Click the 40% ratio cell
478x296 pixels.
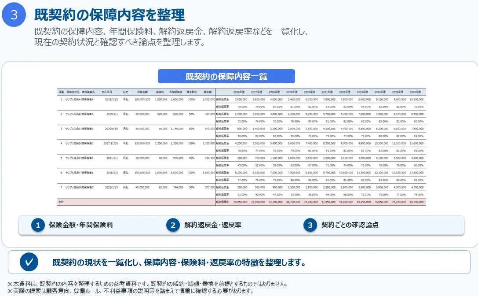tap(191, 158)
